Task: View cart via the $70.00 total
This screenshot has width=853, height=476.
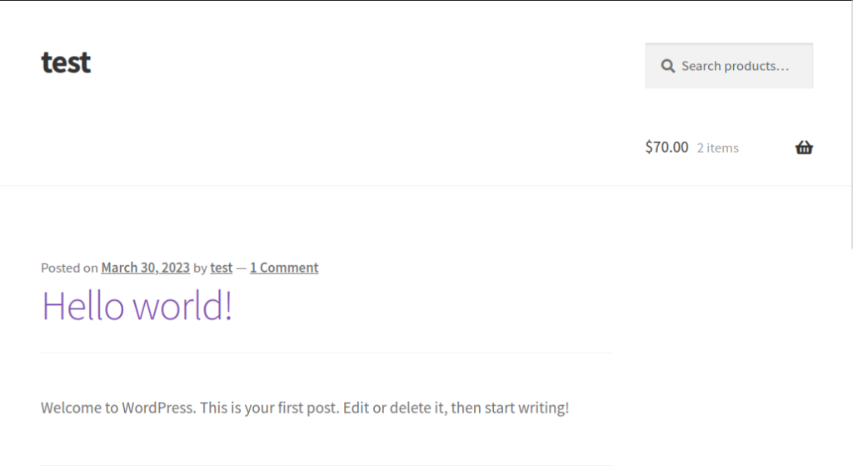Action: coord(666,147)
